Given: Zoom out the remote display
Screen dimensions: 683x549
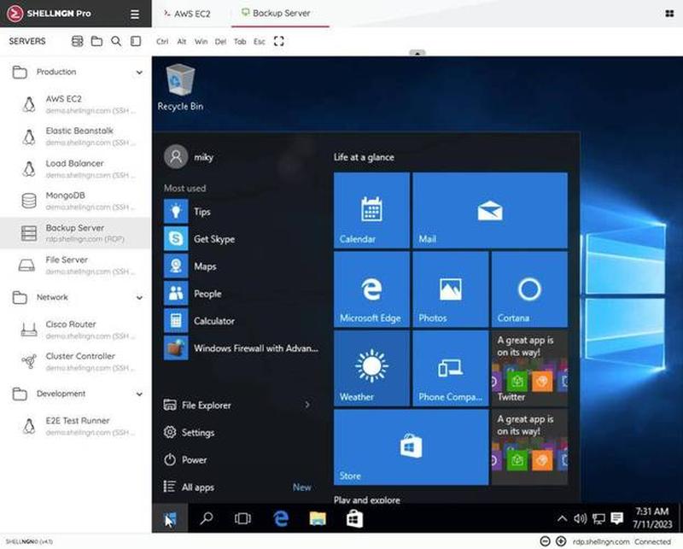Looking at the screenshot, I should pyautogui.click(x=545, y=541).
